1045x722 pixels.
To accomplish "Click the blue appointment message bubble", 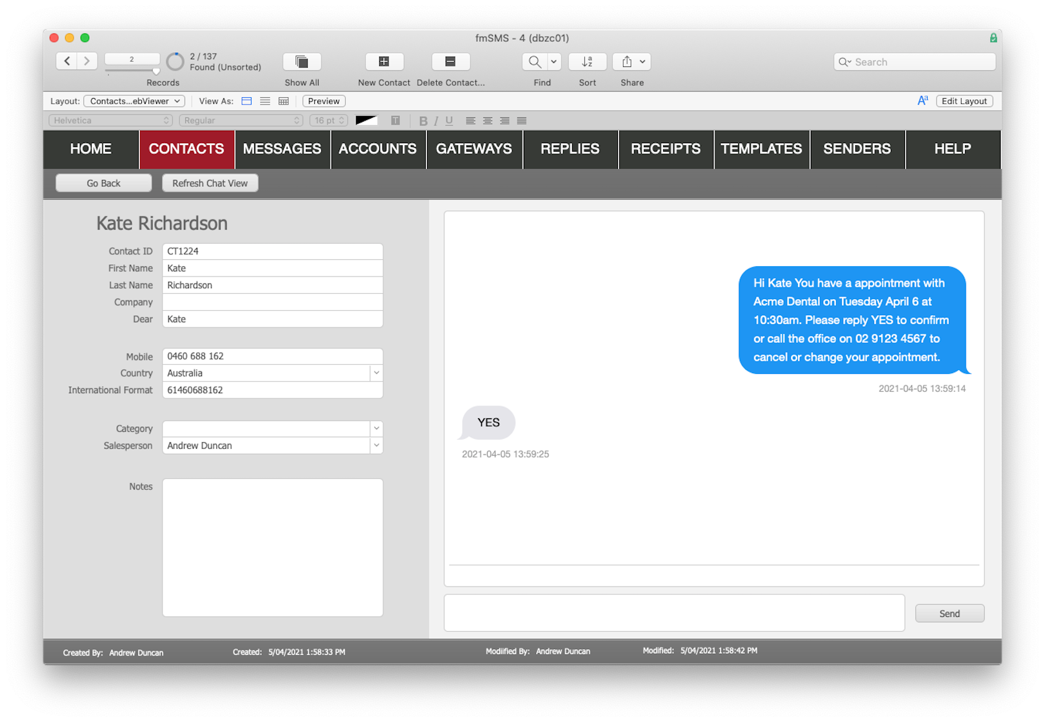I will pos(853,320).
